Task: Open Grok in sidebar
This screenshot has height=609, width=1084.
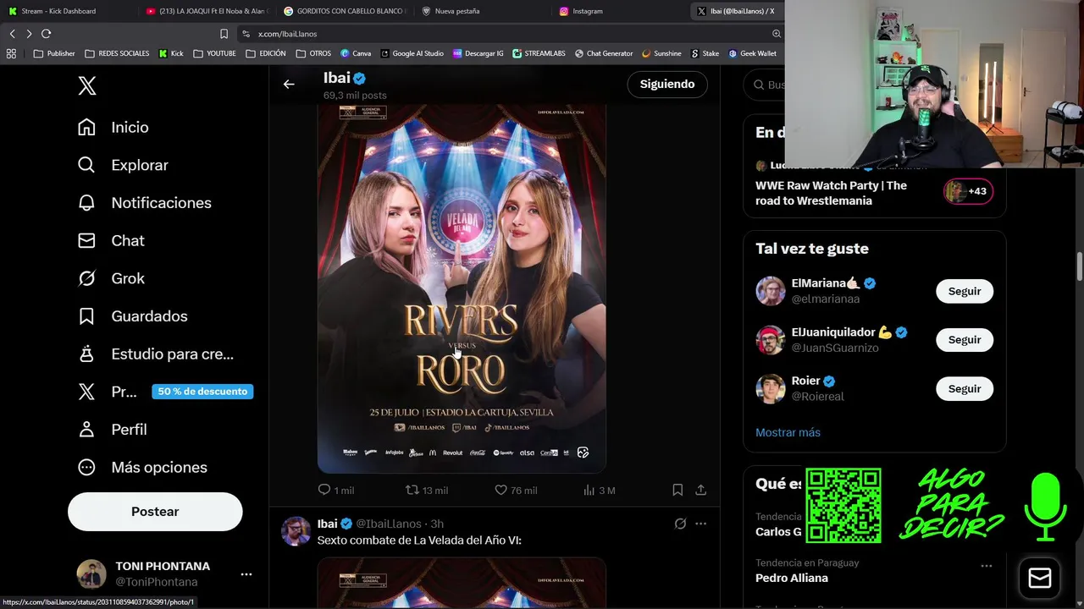Action: pyautogui.click(x=111, y=278)
